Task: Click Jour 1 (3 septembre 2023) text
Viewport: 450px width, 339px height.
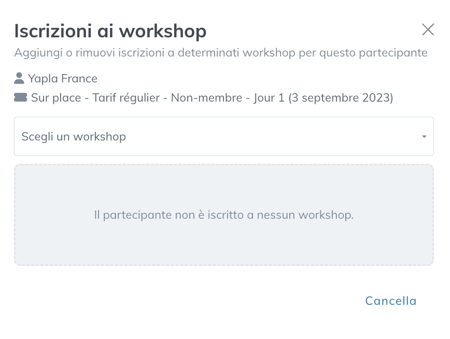Action: [324, 98]
